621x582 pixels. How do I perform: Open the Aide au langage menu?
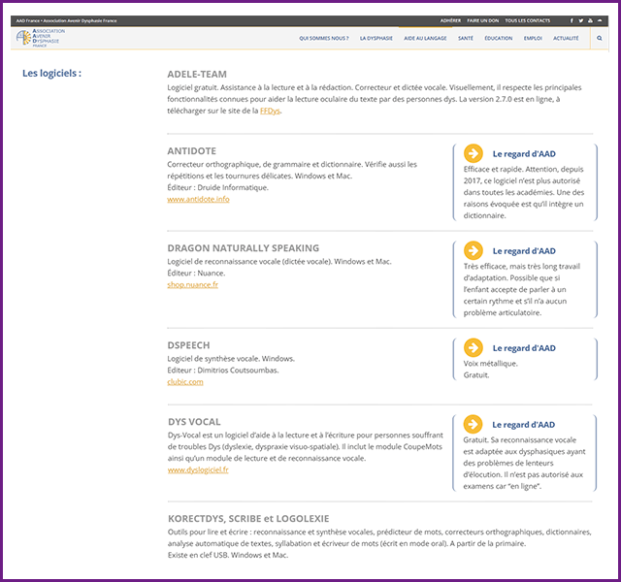click(425, 39)
